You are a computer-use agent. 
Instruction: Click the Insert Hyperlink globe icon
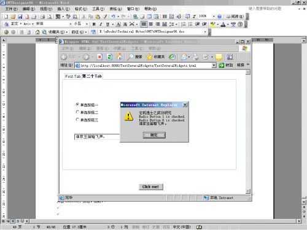(x=135, y=17)
